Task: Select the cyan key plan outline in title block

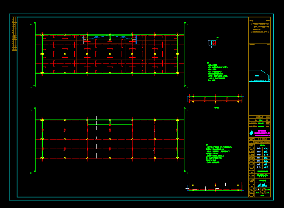Action: click(259, 75)
